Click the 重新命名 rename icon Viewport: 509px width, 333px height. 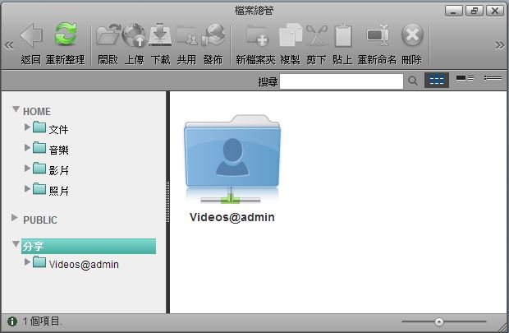pos(377,36)
